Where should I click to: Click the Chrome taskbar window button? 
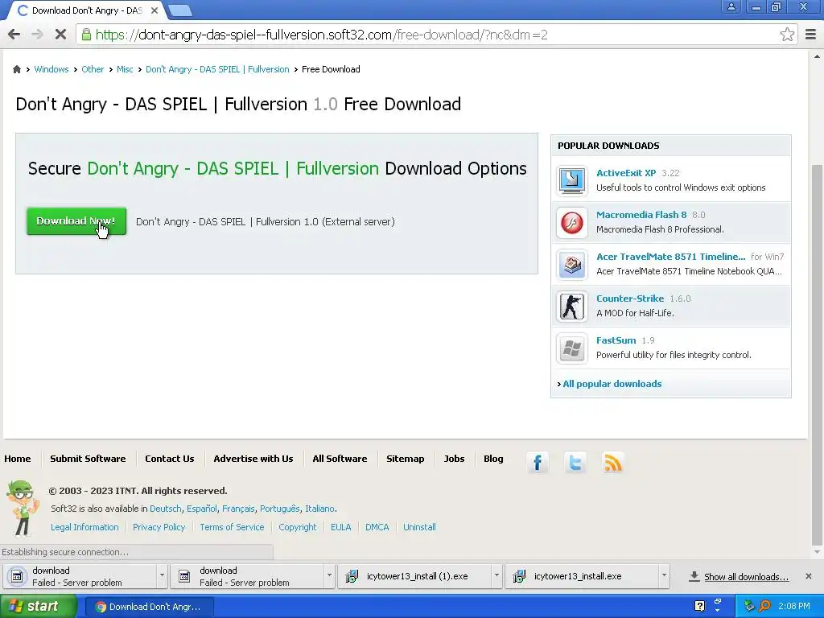149,607
